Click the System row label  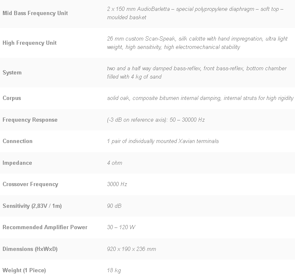coord(12,72)
